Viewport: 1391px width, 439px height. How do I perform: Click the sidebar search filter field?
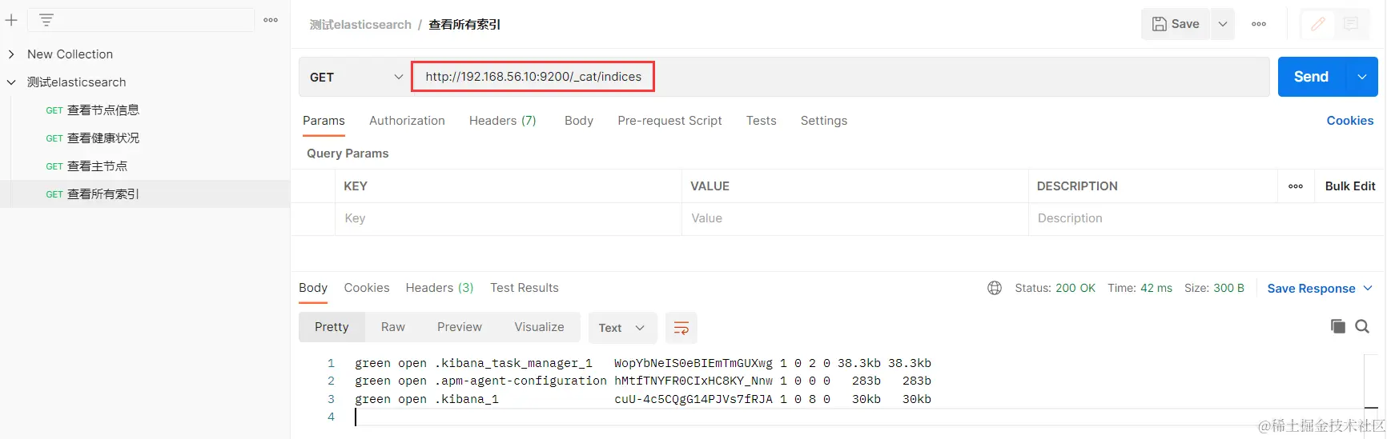[141, 20]
